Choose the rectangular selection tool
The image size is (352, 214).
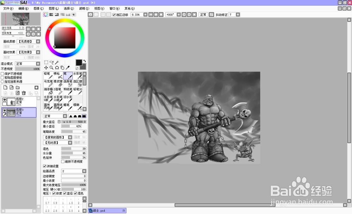click(x=46, y=62)
